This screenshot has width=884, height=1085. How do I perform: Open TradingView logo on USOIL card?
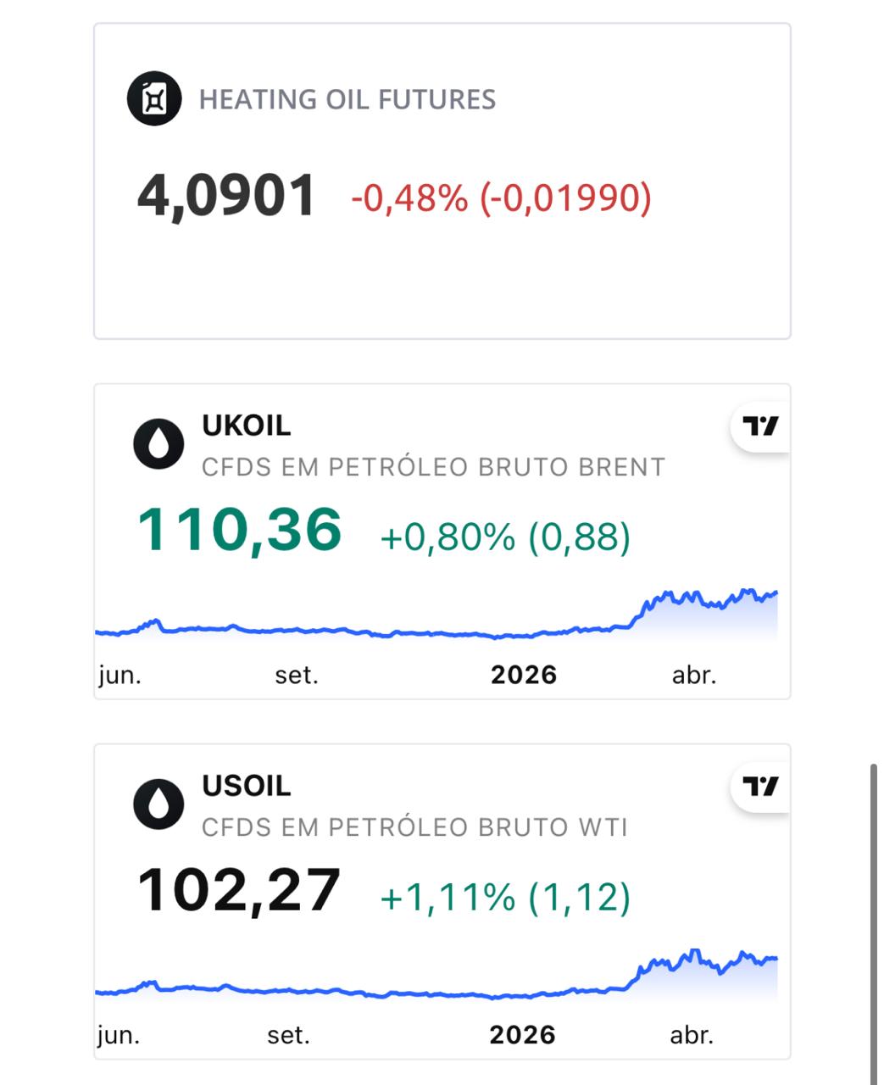pos(760,787)
